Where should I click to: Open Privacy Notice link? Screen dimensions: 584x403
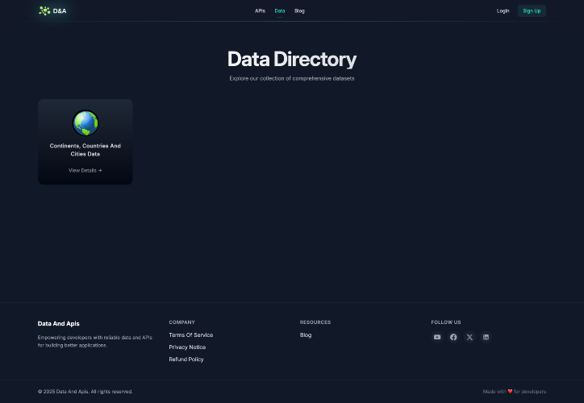click(187, 347)
